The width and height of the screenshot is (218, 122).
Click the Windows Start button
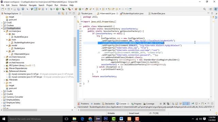point(4,119)
